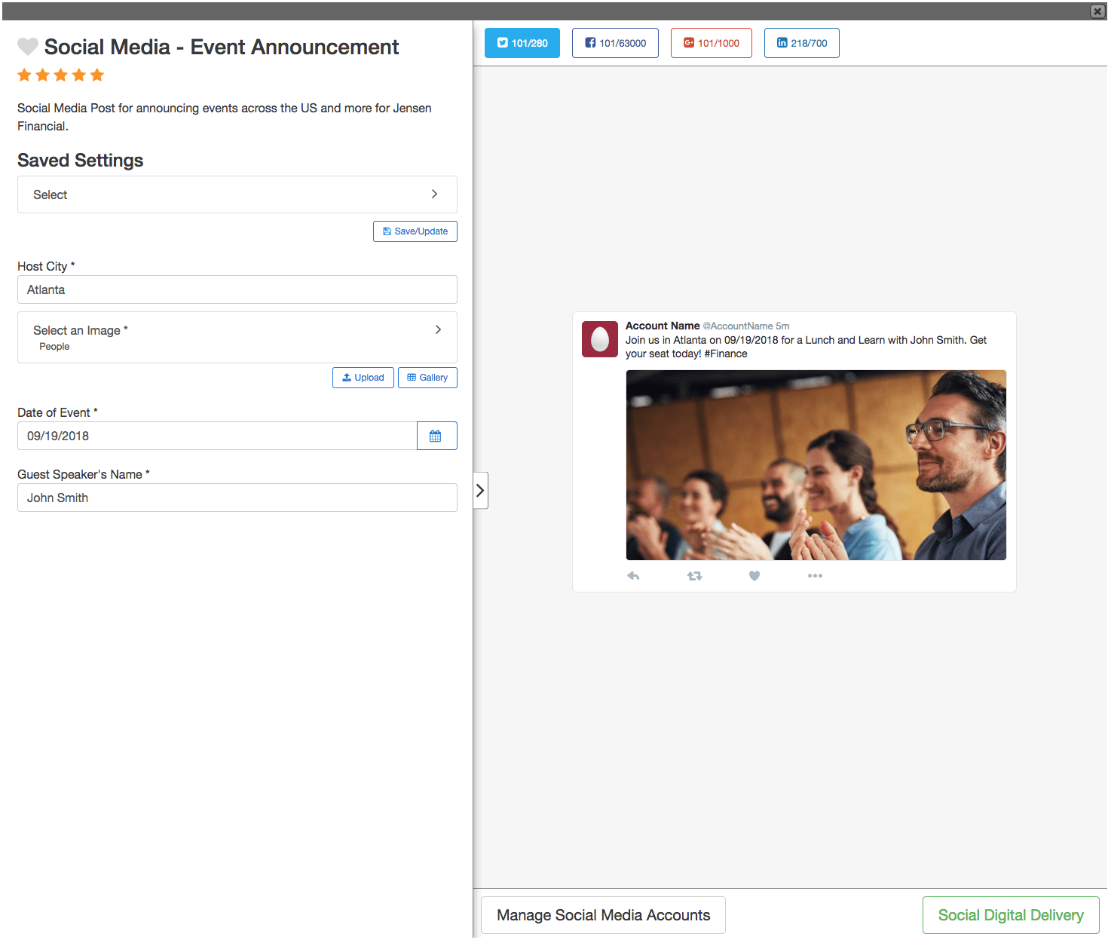Click the @AccountName handle in the preview
1108x940 pixels.
click(738, 326)
